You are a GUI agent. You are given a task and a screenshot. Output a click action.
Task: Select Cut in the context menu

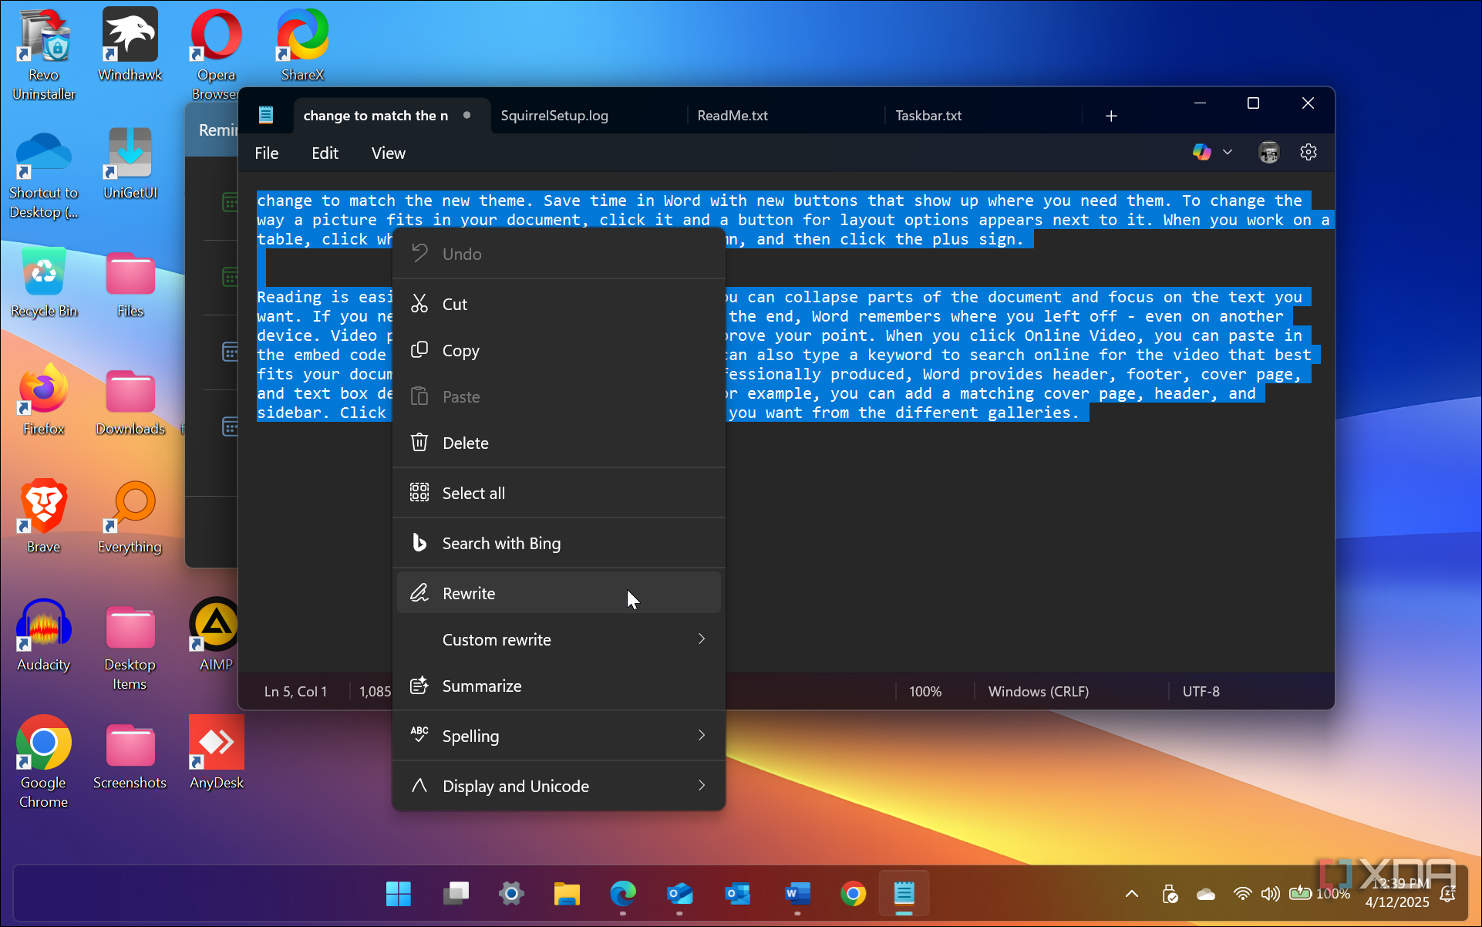pos(559,304)
